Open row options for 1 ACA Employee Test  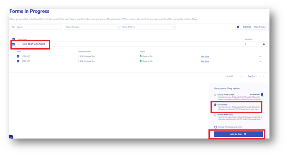click(260, 57)
